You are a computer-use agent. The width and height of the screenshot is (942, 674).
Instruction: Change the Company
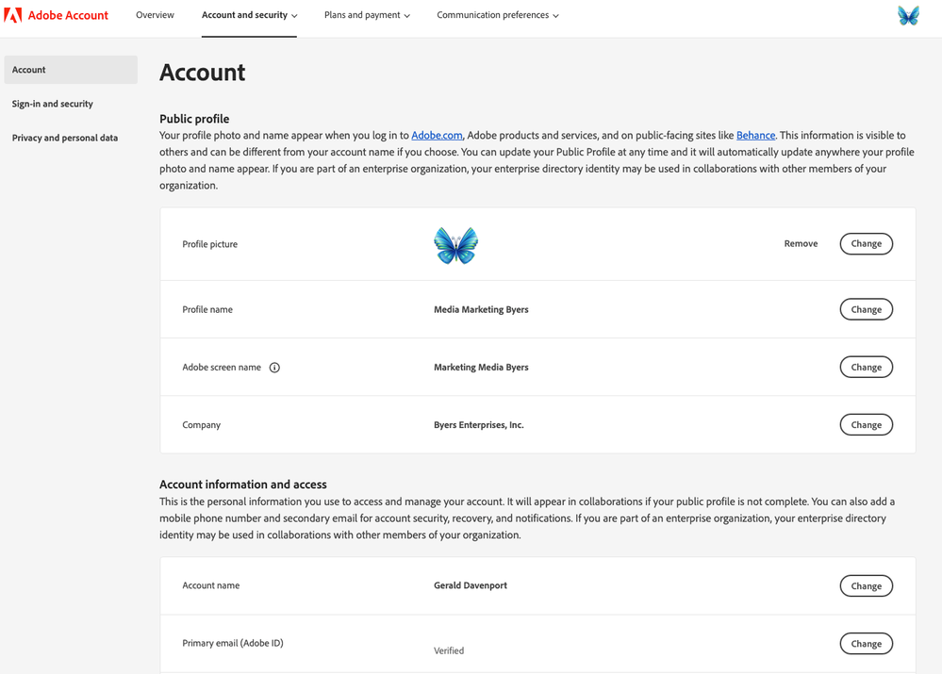867,425
